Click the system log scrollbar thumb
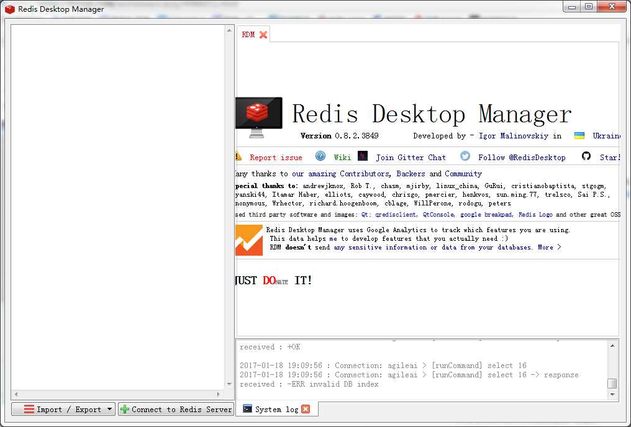This screenshot has width=631, height=427. (x=612, y=383)
